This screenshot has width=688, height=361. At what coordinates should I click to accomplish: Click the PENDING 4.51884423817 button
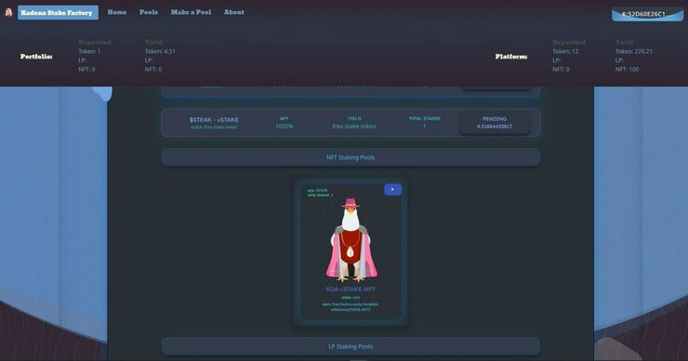coord(495,122)
